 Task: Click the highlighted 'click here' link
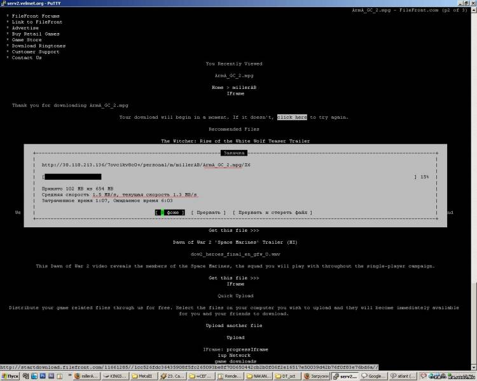(x=292, y=117)
